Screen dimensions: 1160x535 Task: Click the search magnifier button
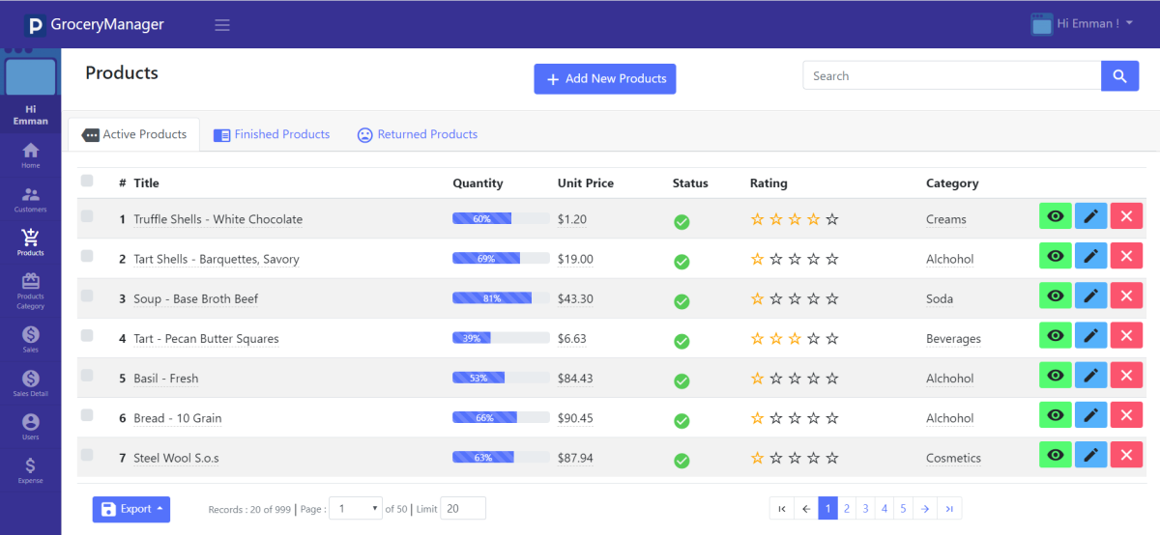pyautogui.click(x=1119, y=76)
